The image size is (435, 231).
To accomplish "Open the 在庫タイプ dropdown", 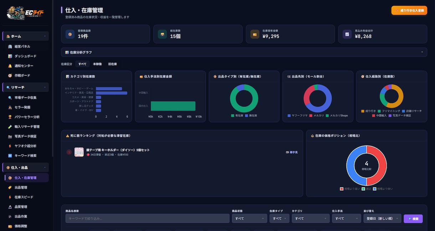I will (x=279, y=219).
